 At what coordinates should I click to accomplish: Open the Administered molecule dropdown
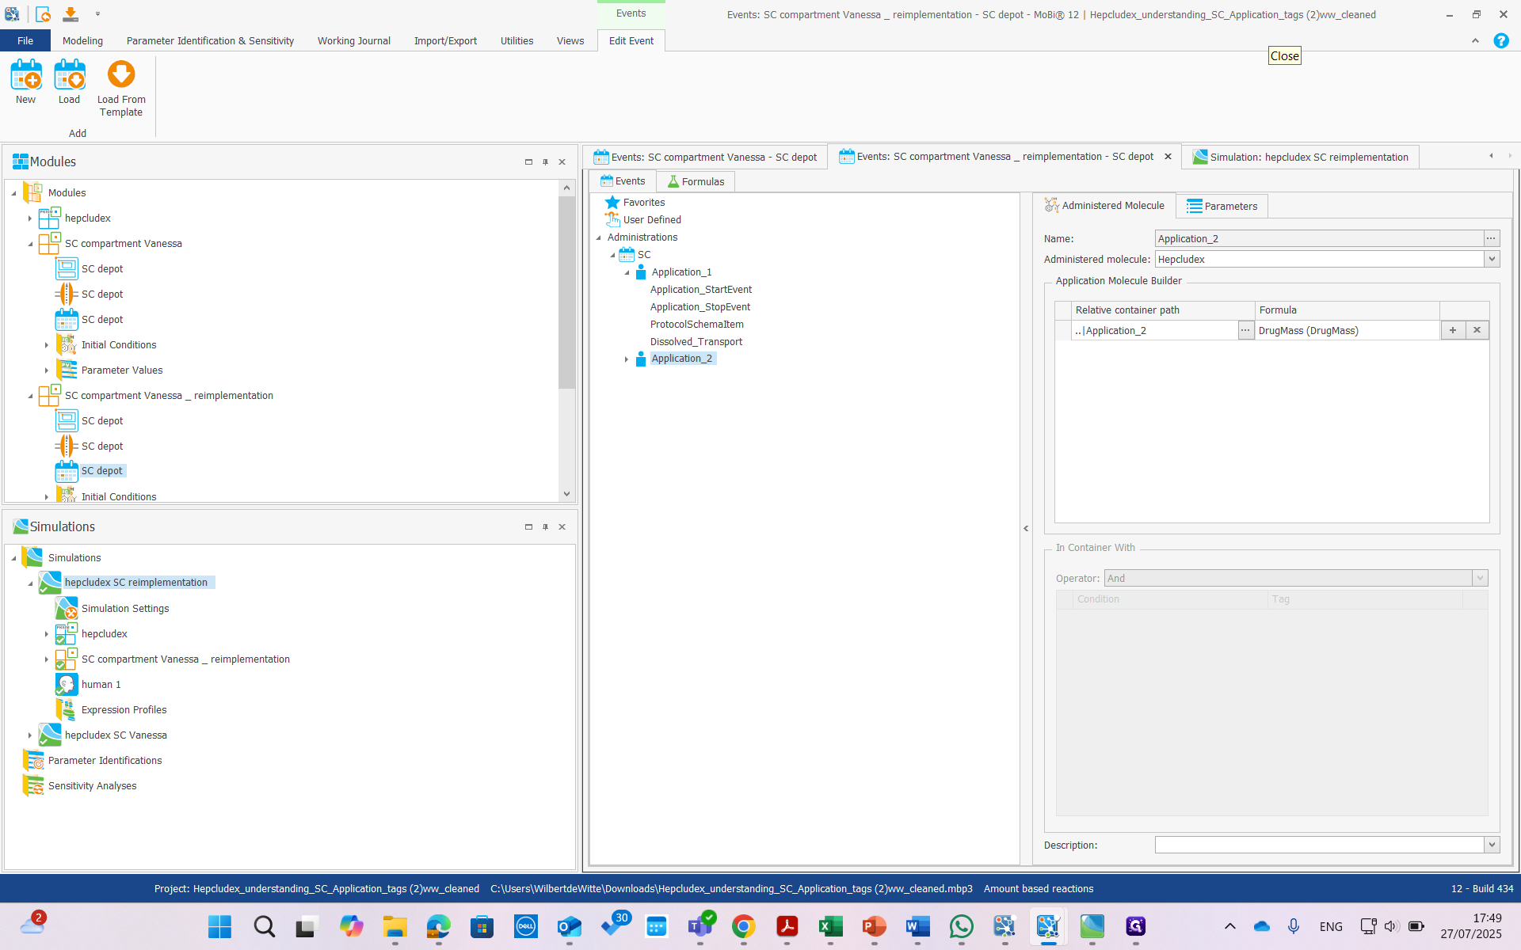pos(1492,259)
